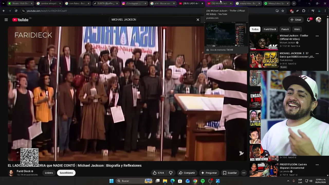Open the chain-link extension icon
This screenshot has width=329, height=185.
(x=297, y=11)
